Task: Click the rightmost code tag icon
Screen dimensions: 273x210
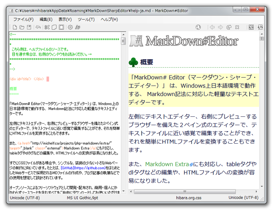Action: point(260,27)
